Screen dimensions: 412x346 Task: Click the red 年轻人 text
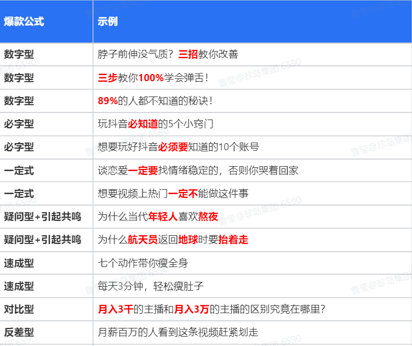point(163,217)
